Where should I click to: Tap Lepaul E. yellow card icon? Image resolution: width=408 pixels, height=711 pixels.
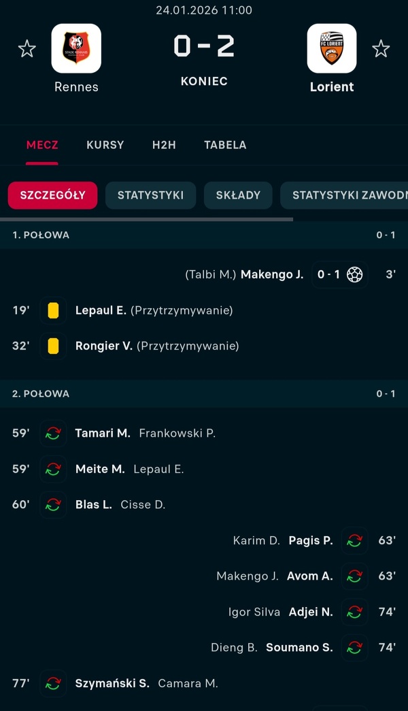(53, 310)
